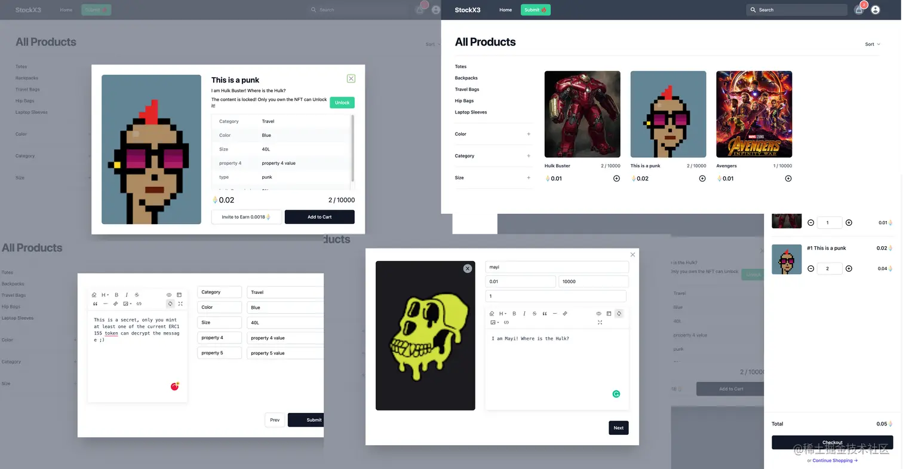Click Italic in the Mayi description editor
Image resolution: width=903 pixels, height=469 pixels.
(x=524, y=314)
